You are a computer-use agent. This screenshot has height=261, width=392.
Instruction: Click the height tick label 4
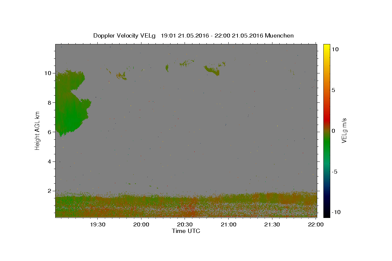point(50,161)
